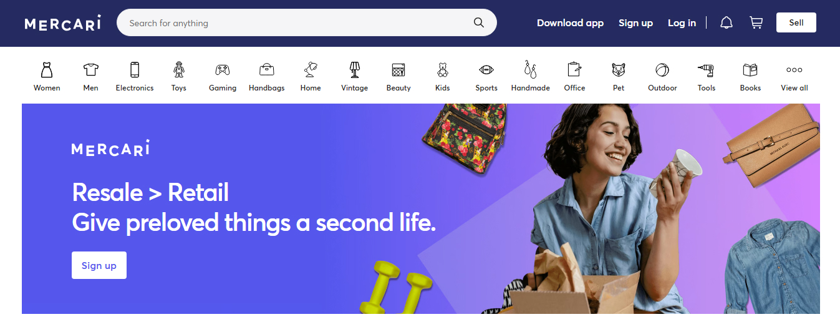Viewport: 840px width, 327px height.
Task: Select the Pet category icon
Action: [x=619, y=69]
